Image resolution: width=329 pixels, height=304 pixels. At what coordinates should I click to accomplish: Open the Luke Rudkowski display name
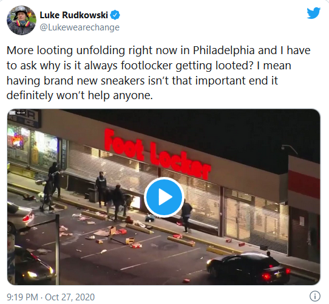pyautogui.click(x=73, y=15)
